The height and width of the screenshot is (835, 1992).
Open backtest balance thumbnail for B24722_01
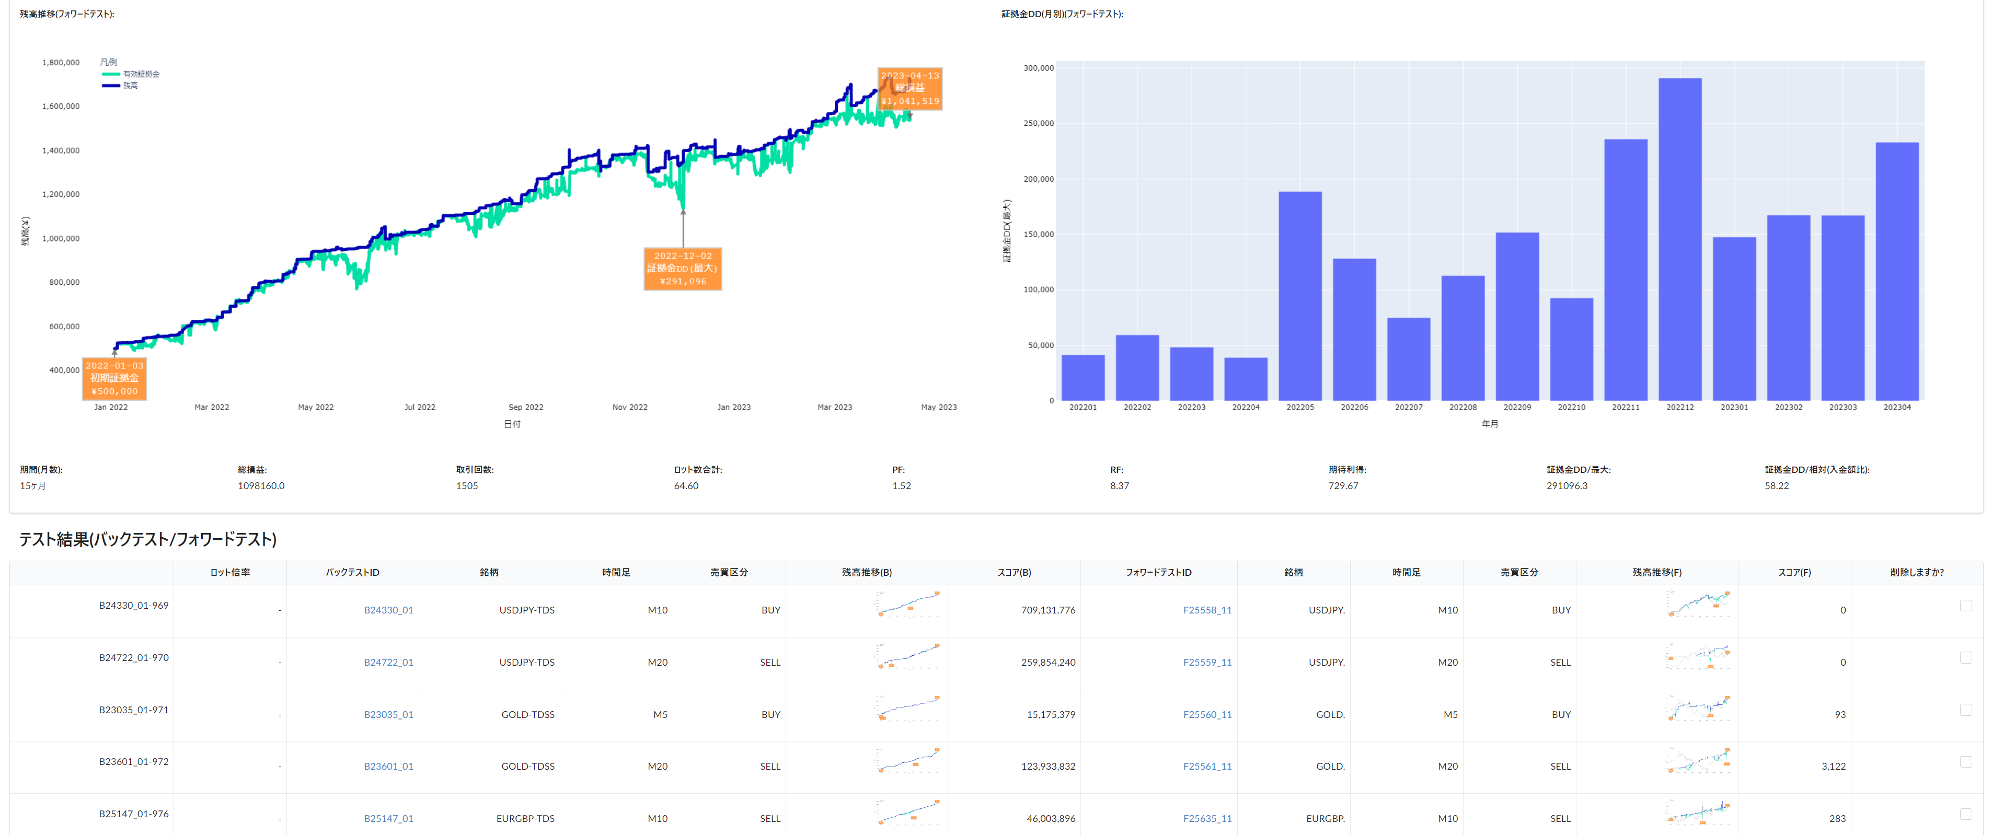tap(908, 656)
